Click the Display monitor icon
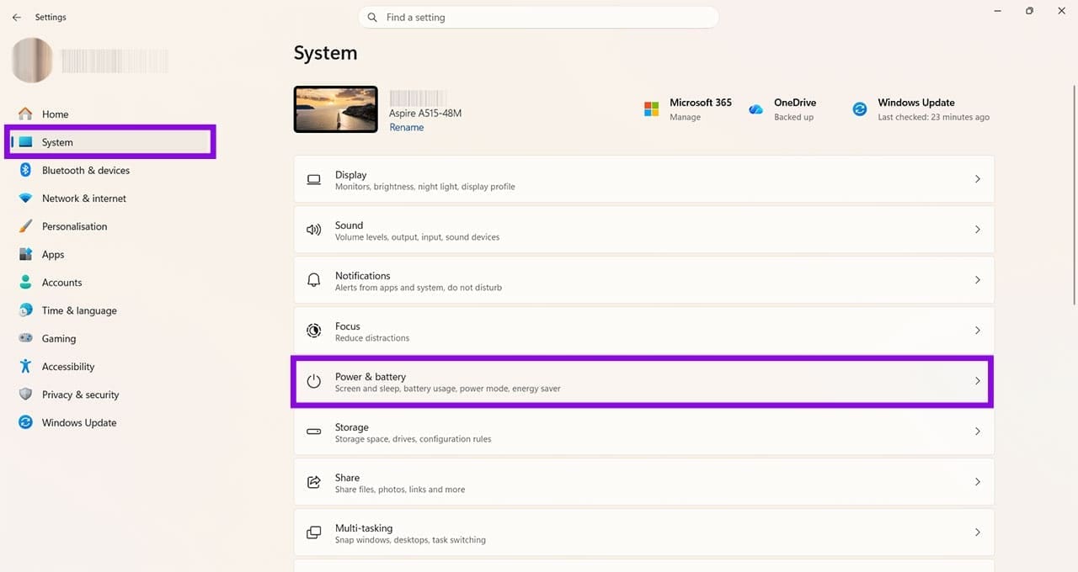1078x572 pixels. [x=314, y=179]
